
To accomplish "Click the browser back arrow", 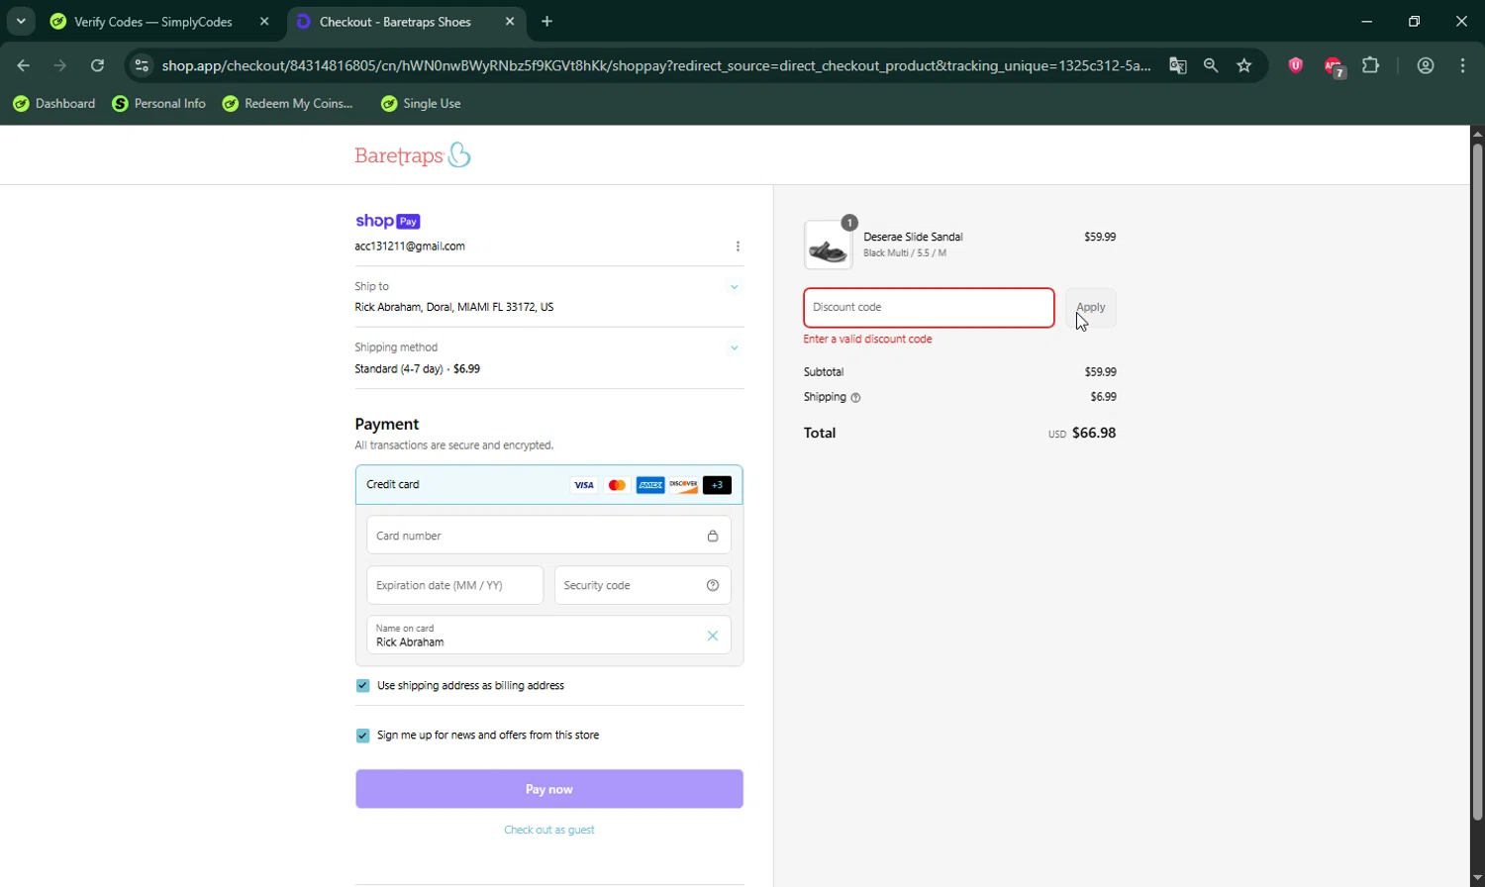I will pyautogui.click(x=23, y=65).
